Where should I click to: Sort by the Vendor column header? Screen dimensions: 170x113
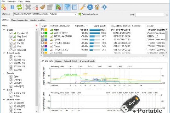[x=150, y=26]
